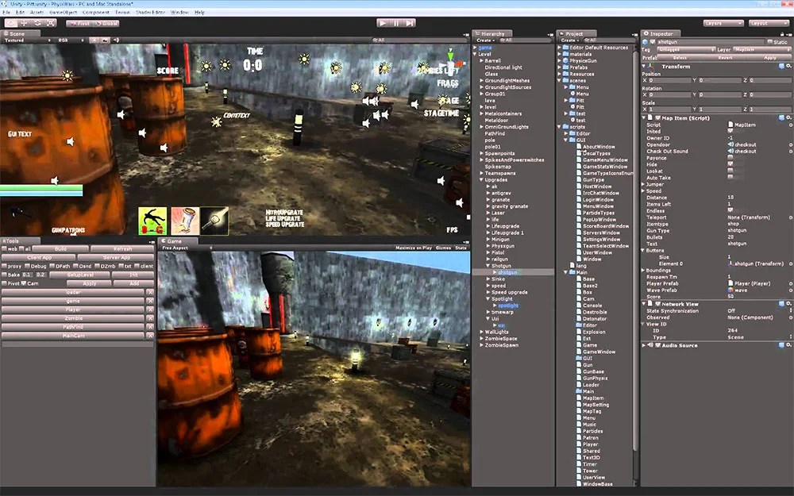
Task: Remove the loader entry with X button
Action: point(150,293)
